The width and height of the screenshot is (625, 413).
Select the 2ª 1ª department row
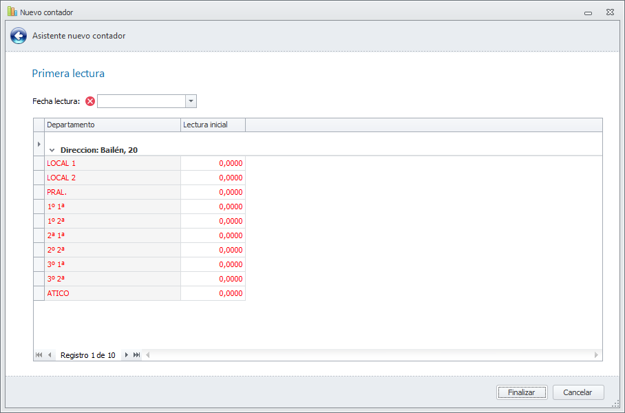click(x=112, y=235)
